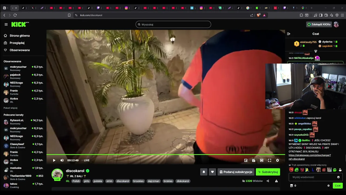
Task: Expand Pokaż więcej followed channels
Action: [x=10, y=108]
